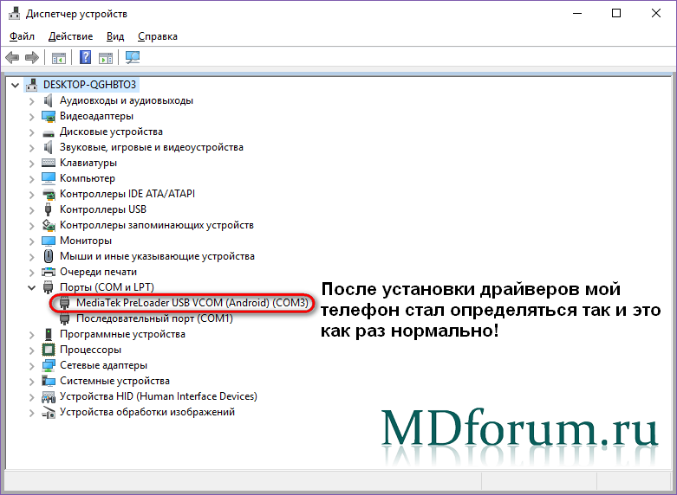
Task: Click the MediaTek PreLoader port device icon
Action: tap(66, 303)
